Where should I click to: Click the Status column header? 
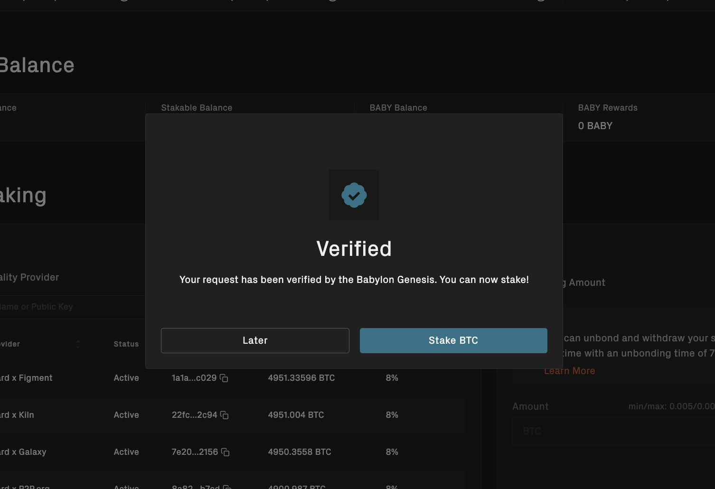click(126, 344)
